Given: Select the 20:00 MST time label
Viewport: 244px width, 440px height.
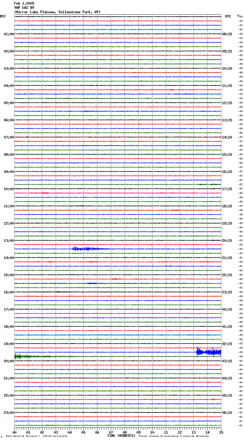Looking at the screenshot, I should pos(9,361).
